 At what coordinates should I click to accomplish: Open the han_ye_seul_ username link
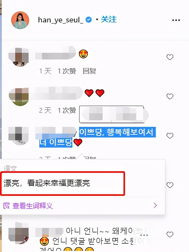(x=61, y=20)
